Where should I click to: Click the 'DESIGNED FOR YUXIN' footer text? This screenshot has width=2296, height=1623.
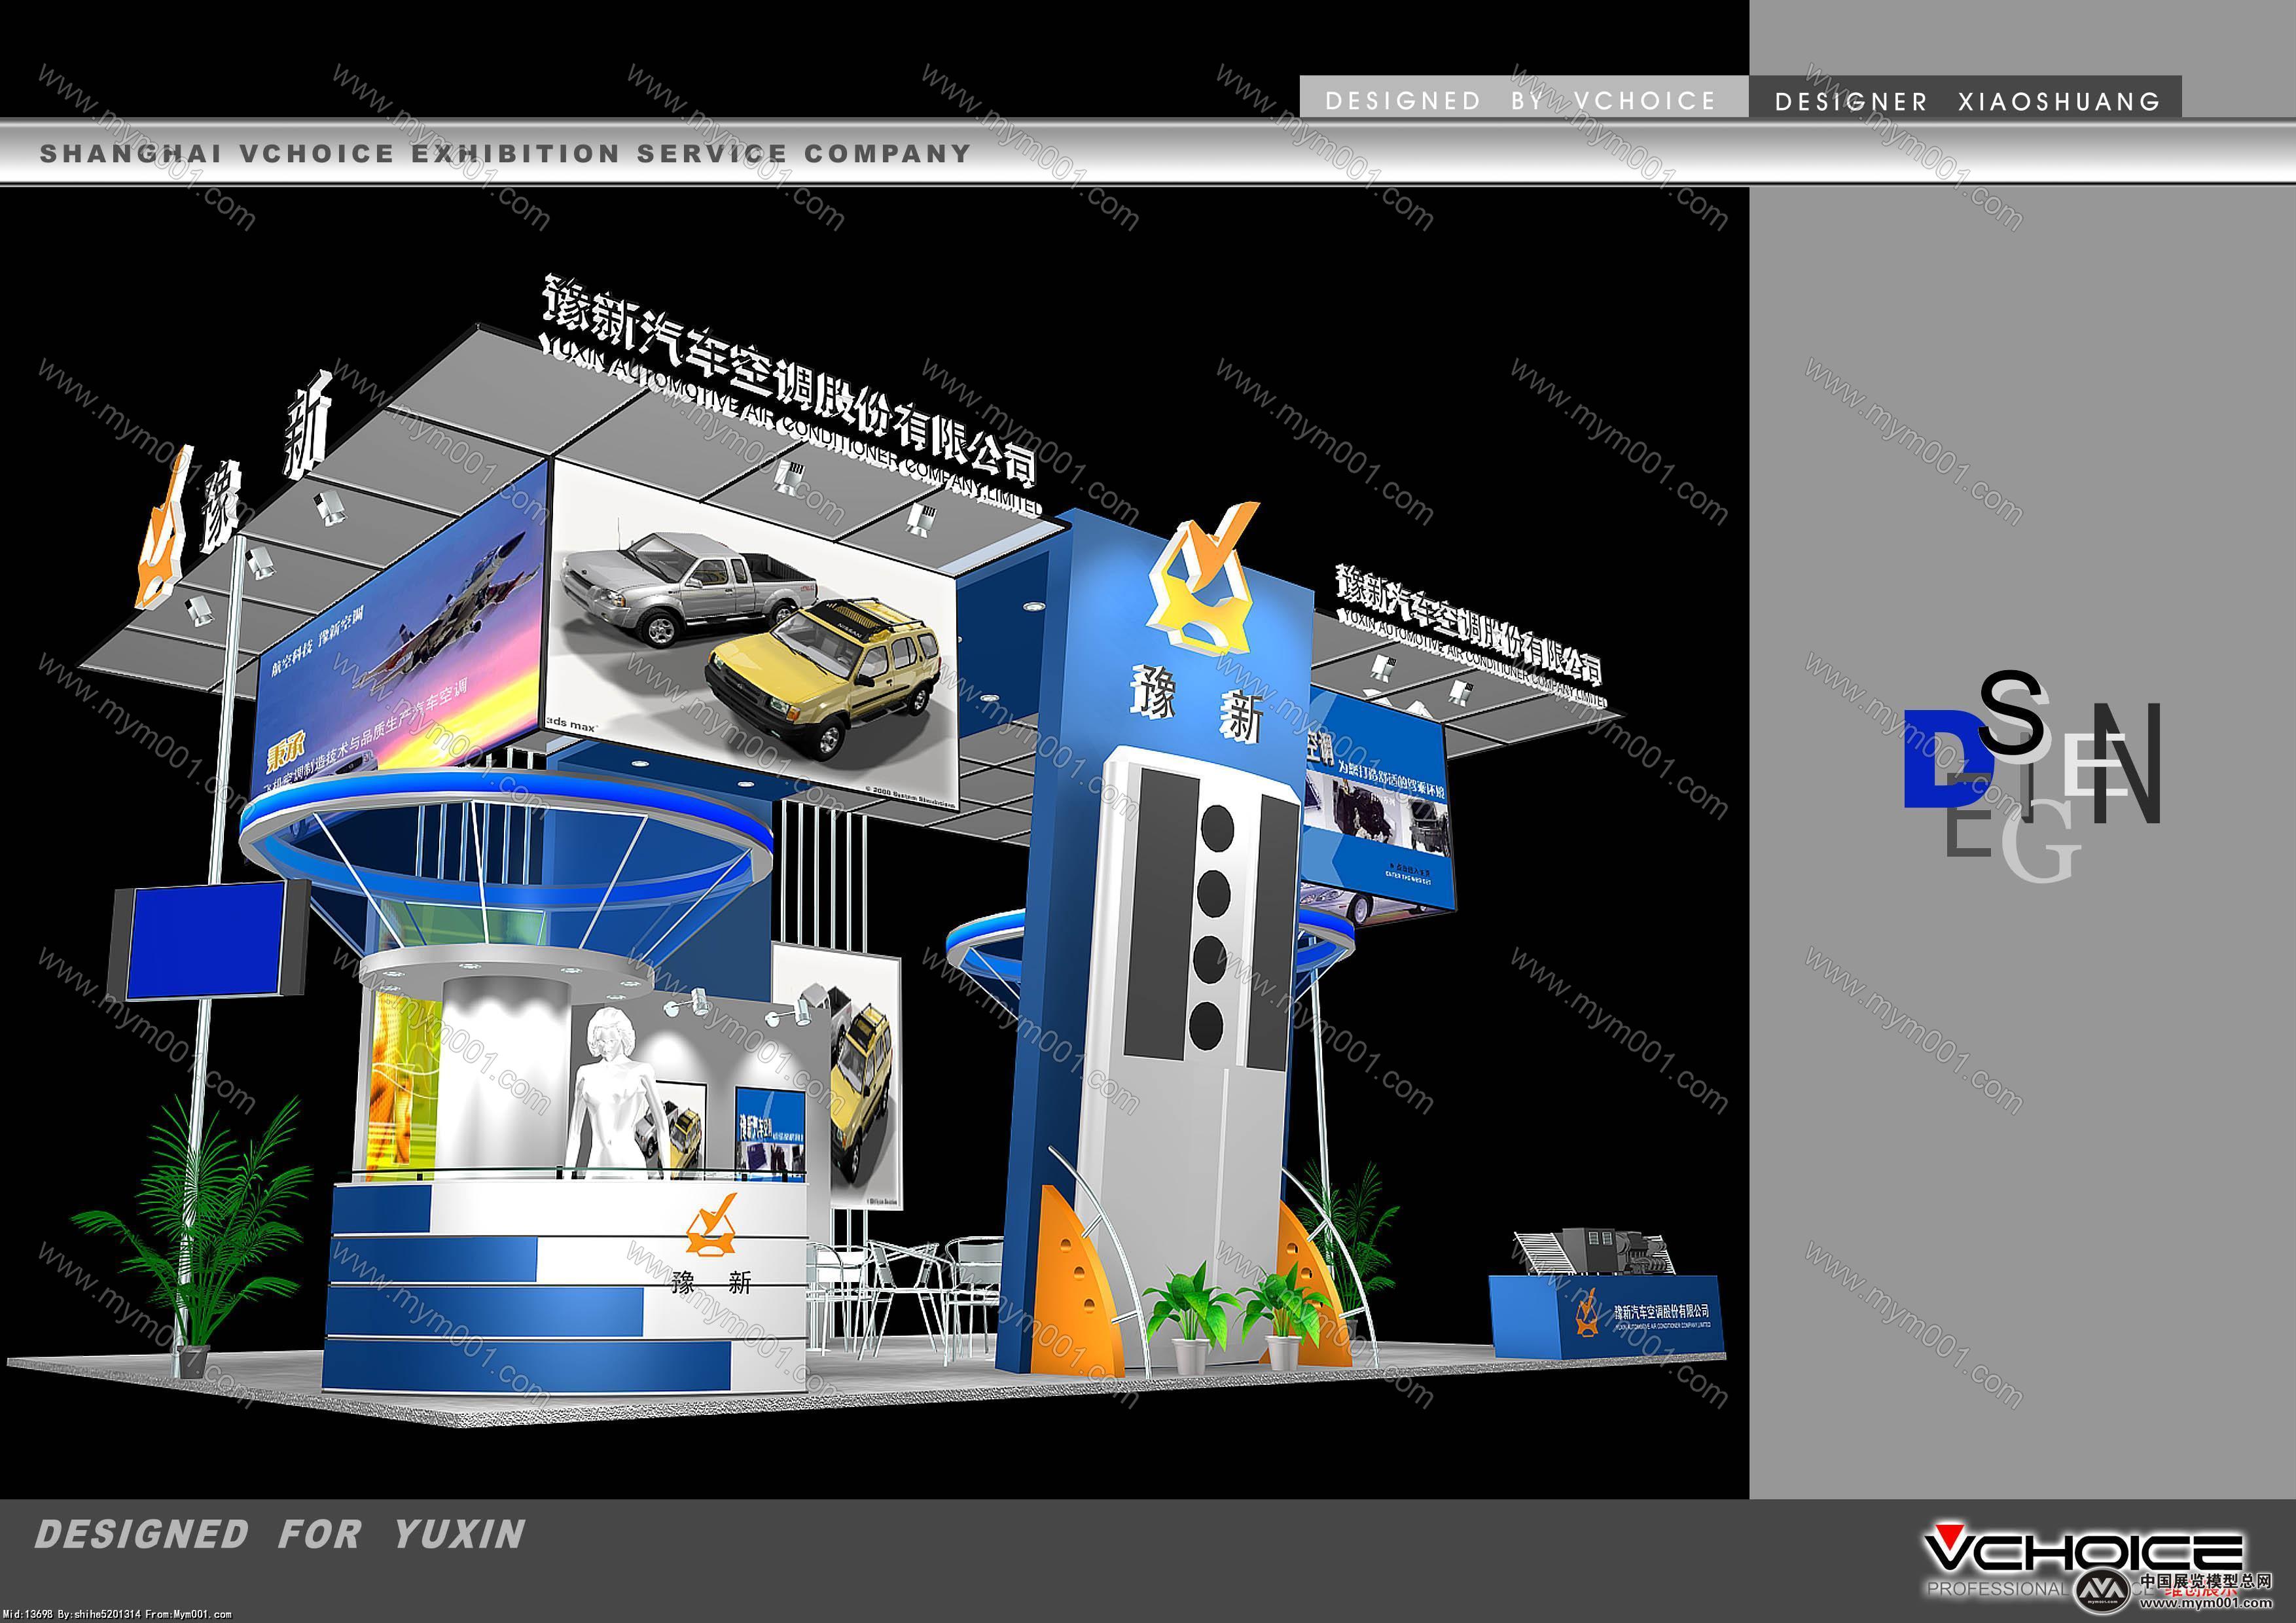[x=279, y=1534]
